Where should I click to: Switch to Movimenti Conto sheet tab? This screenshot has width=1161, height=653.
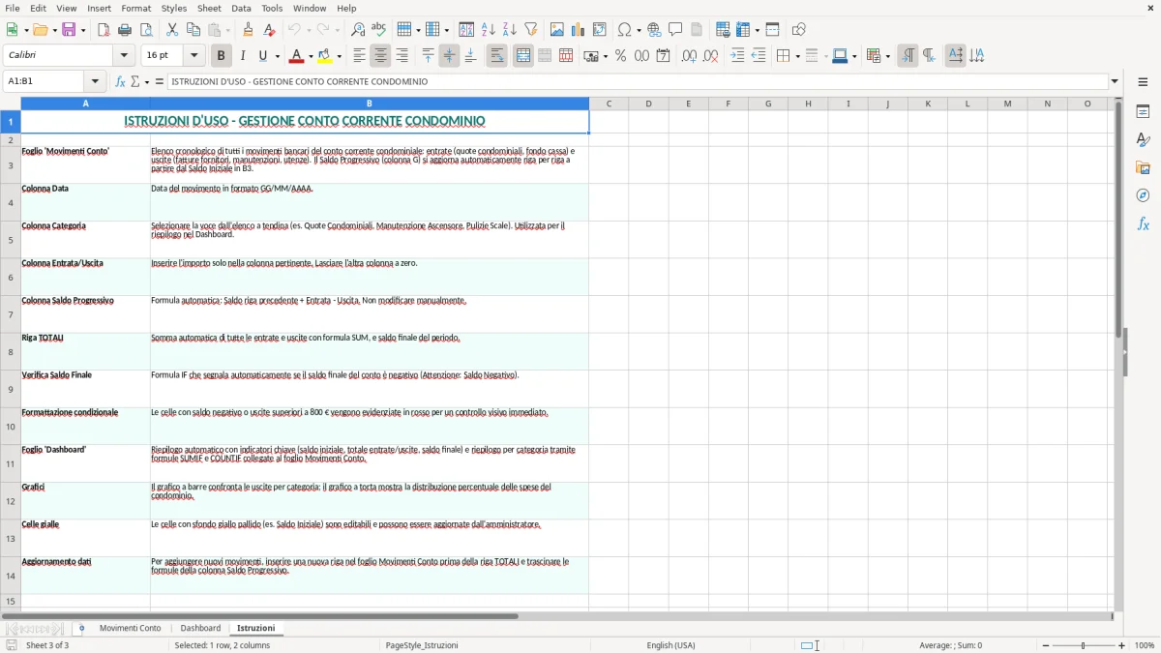pos(131,629)
